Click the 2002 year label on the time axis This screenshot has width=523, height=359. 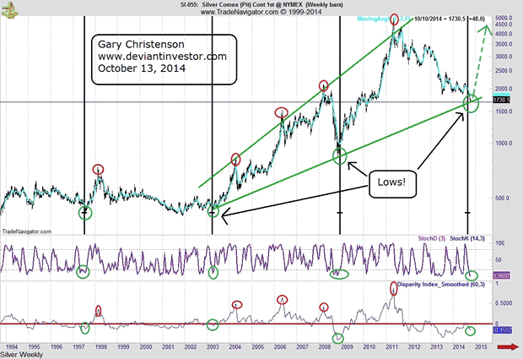pyautogui.click(x=191, y=347)
